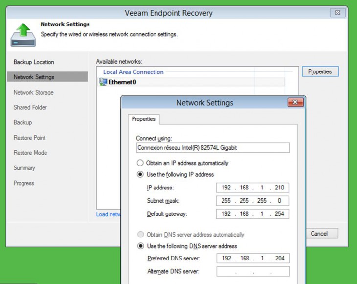This screenshot has width=357, height=284.
Task: Close the Network Settings dialog
Action: click(295, 102)
